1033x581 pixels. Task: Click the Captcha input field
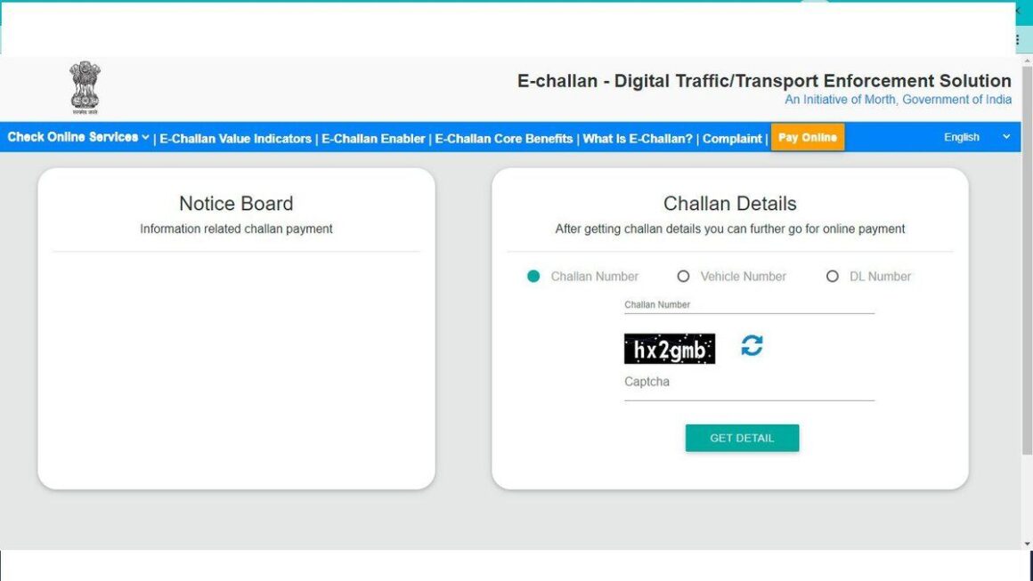pos(748,391)
